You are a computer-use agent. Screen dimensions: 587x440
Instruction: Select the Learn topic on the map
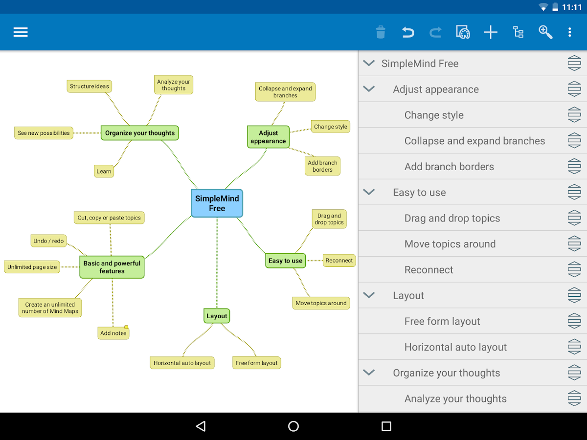pos(104,171)
